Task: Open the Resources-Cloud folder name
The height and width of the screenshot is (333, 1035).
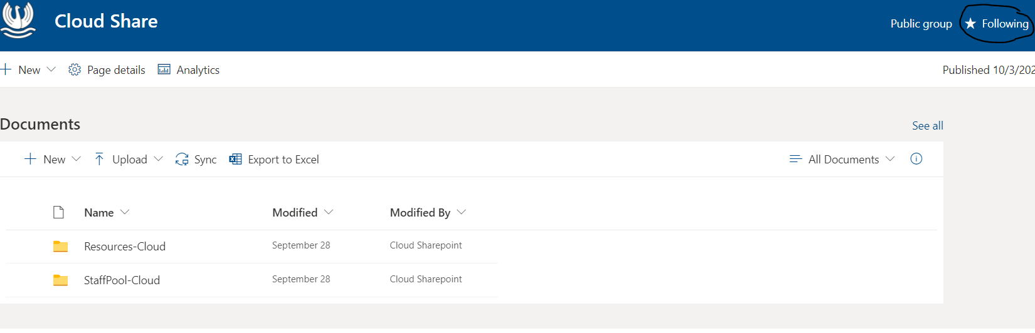Action: click(x=125, y=246)
